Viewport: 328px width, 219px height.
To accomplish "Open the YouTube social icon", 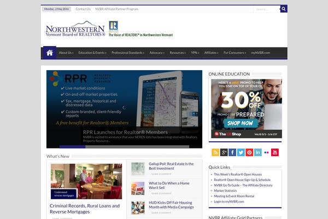I will [275, 152].
